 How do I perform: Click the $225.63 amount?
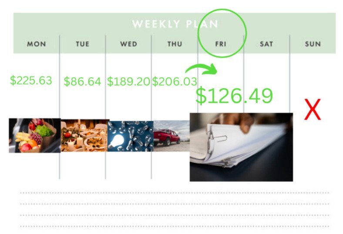(31, 80)
